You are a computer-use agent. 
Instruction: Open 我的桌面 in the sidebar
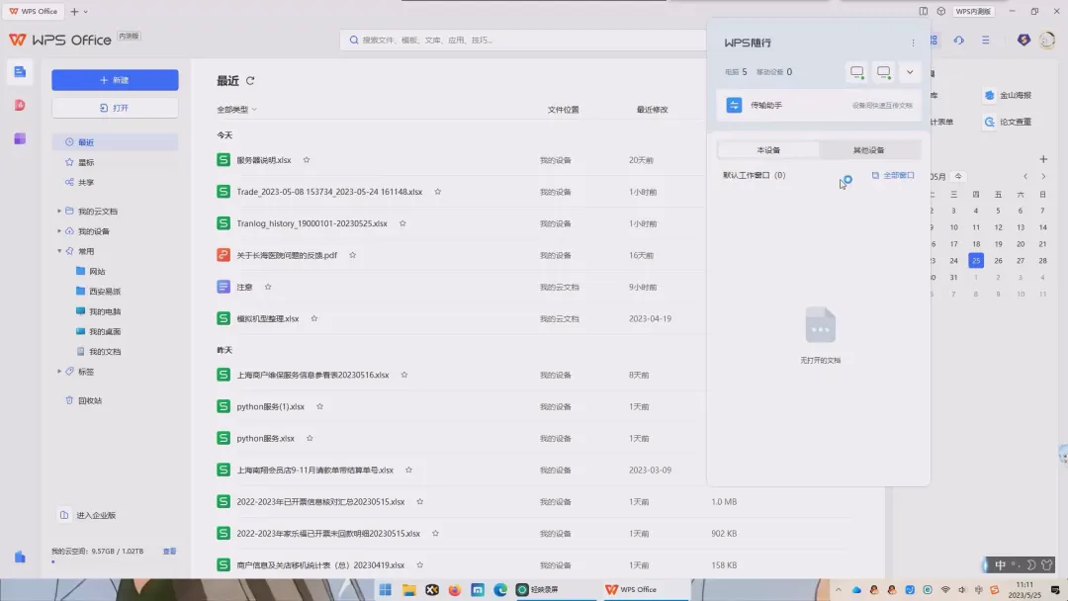[98, 331]
